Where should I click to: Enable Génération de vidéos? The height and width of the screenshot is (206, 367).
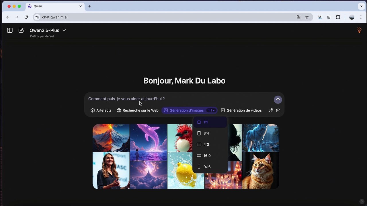pyautogui.click(x=241, y=110)
